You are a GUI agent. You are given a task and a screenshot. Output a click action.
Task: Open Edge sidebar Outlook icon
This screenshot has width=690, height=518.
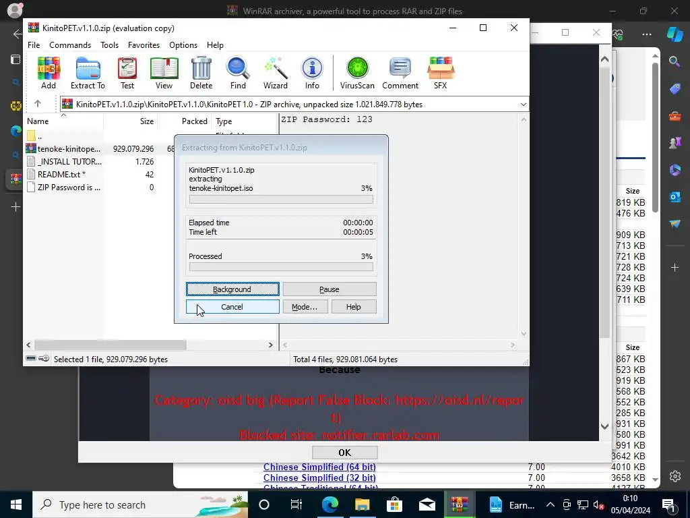(675, 196)
